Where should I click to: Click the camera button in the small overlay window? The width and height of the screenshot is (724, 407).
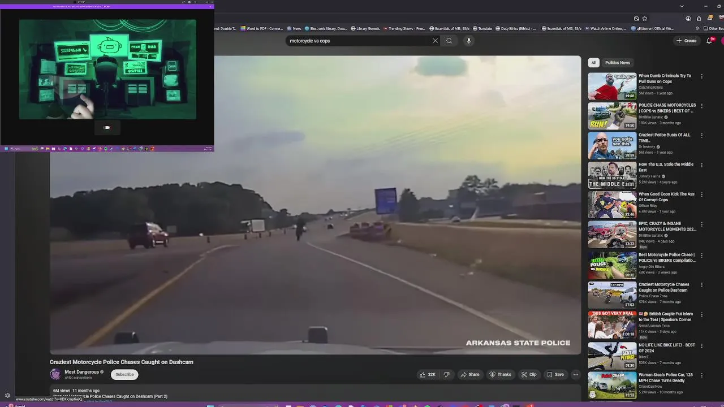[107, 128]
